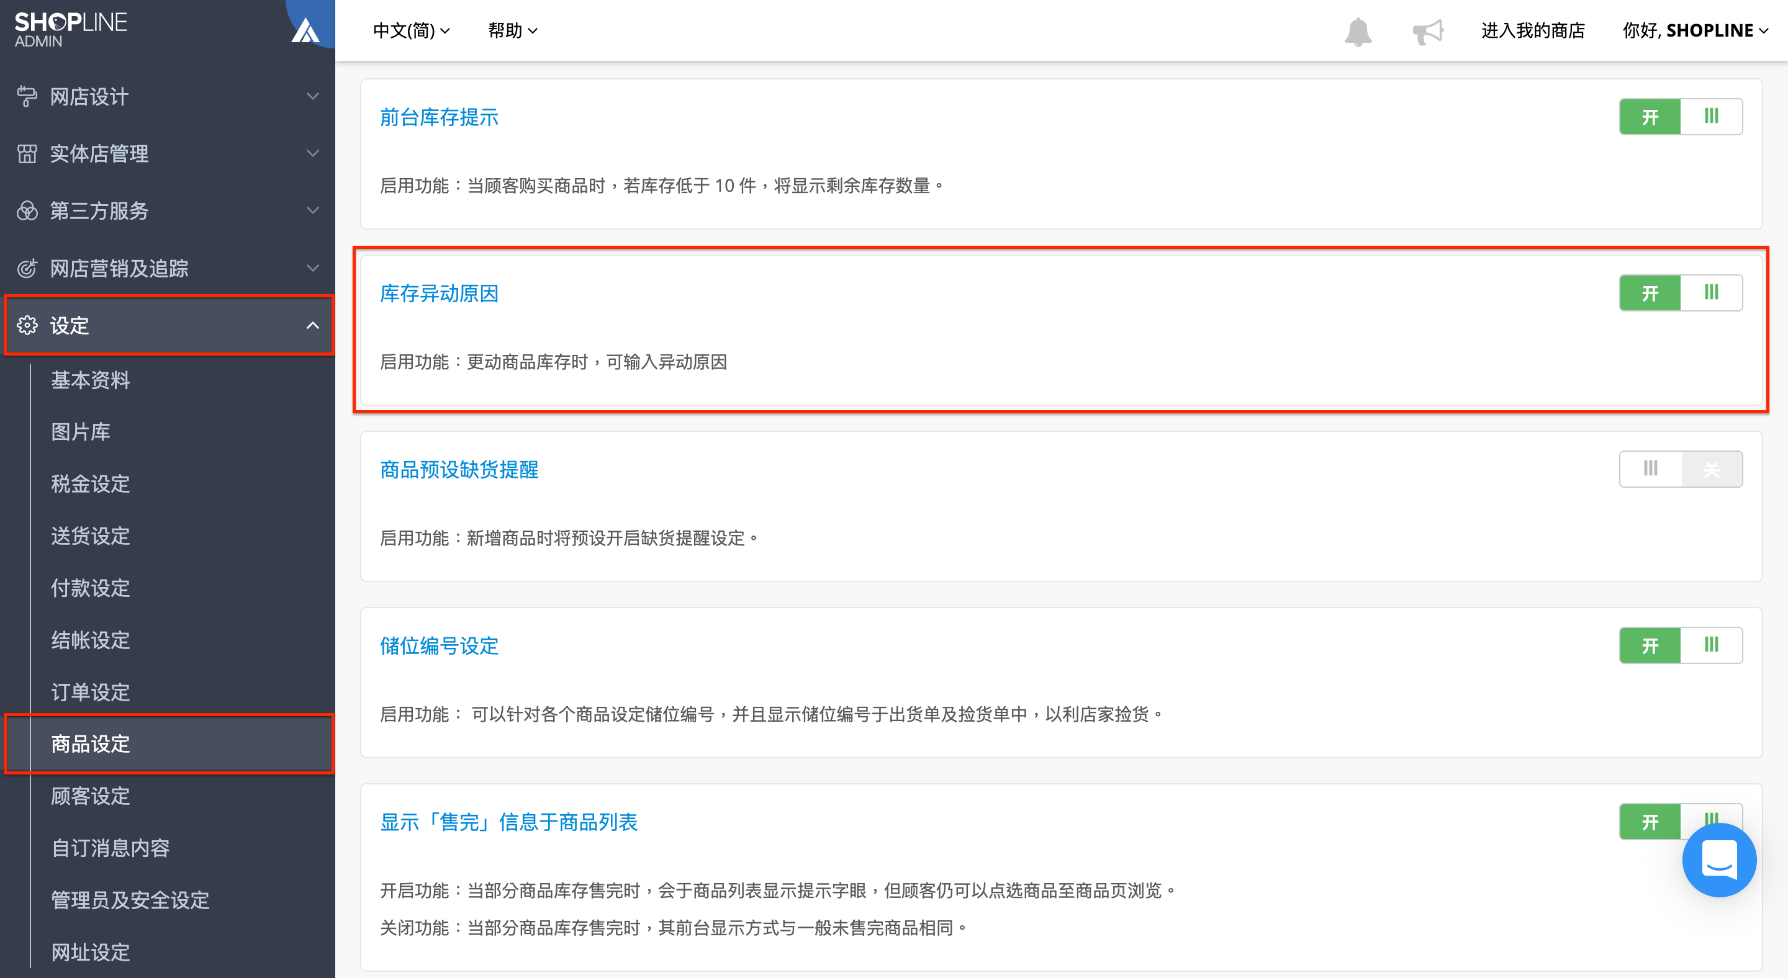The height and width of the screenshot is (978, 1788).
Task: Expand the 网店营销及追踪 menu chevron
Action: click(313, 267)
